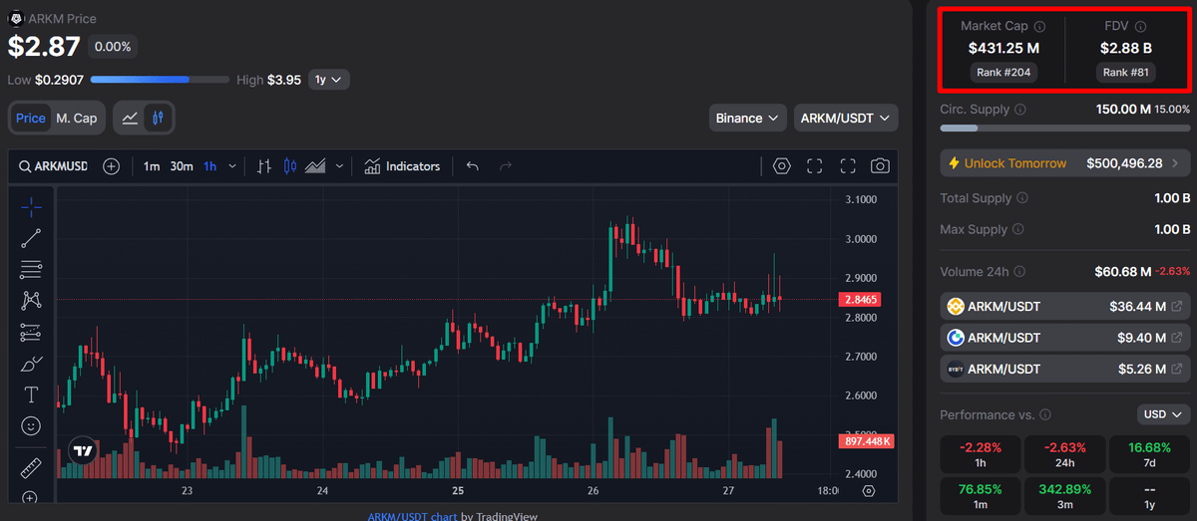This screenshot has width=1197, height=521.
Task: Select the Trend Line drawing tool
Action: click(x=31, y=237)
